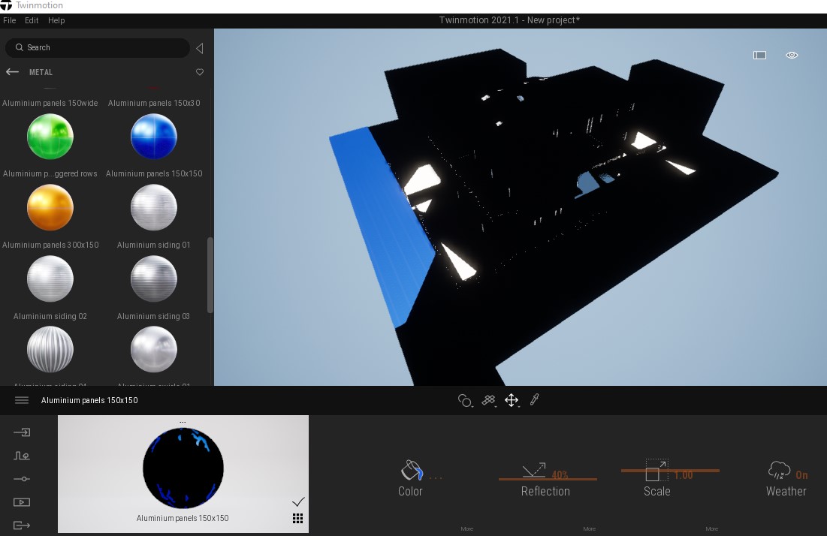Click the library panel scrollbar
The height and width of the screenshot is (536, 827).
coord(210,275)
